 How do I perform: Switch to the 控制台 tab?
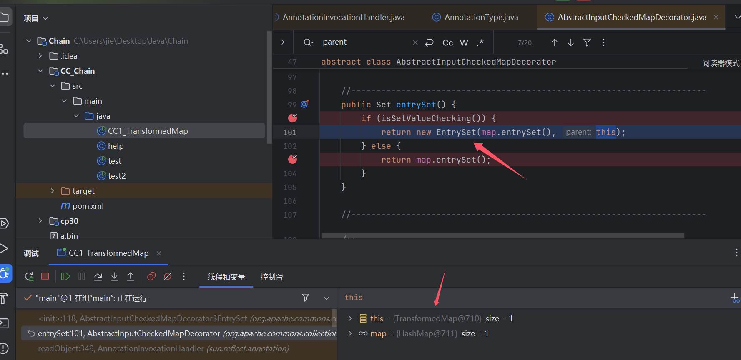click(x=272, y=277)
